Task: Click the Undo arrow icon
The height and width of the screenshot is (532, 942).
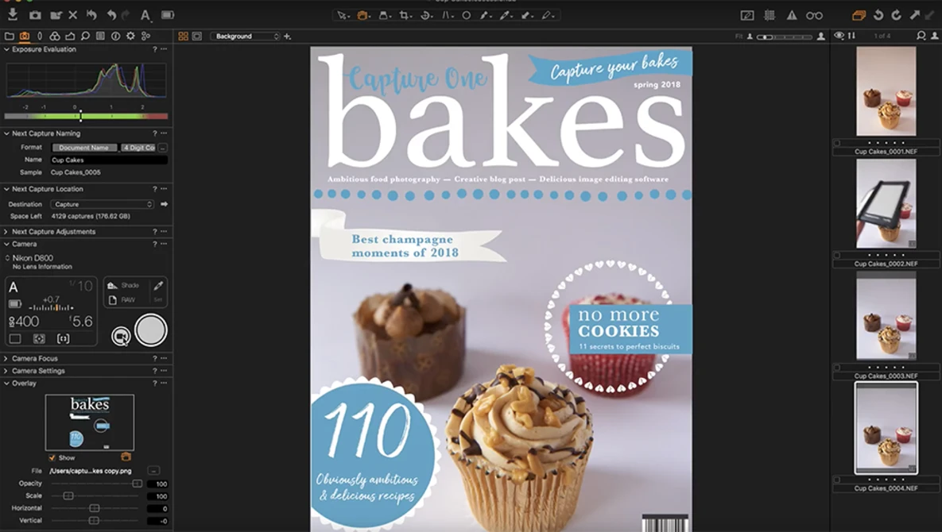Action: [112, 15]
